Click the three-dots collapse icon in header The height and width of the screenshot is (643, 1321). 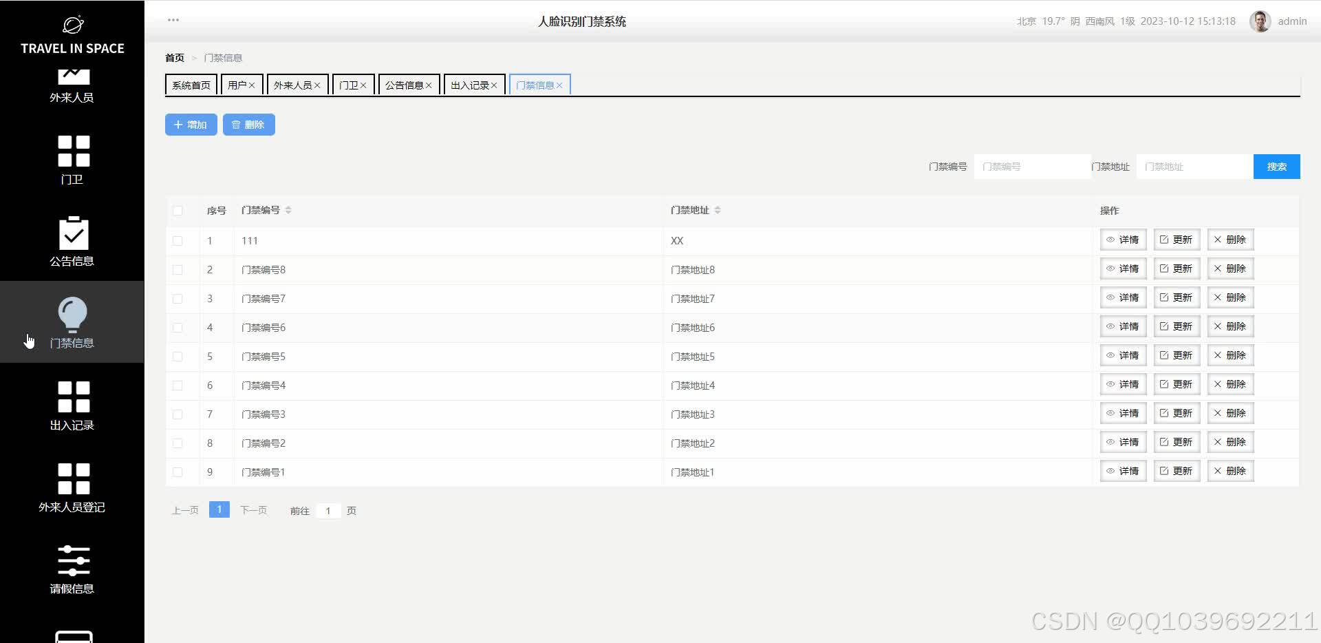pos(173,20)
